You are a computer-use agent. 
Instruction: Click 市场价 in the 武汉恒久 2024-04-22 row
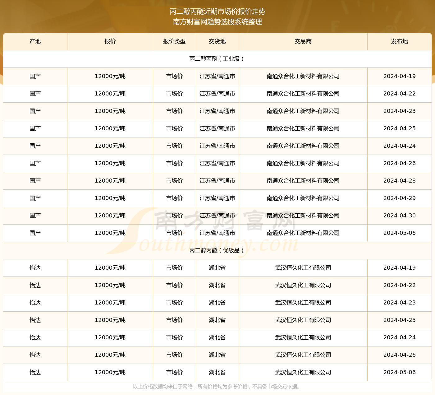[x=174, y=285]
